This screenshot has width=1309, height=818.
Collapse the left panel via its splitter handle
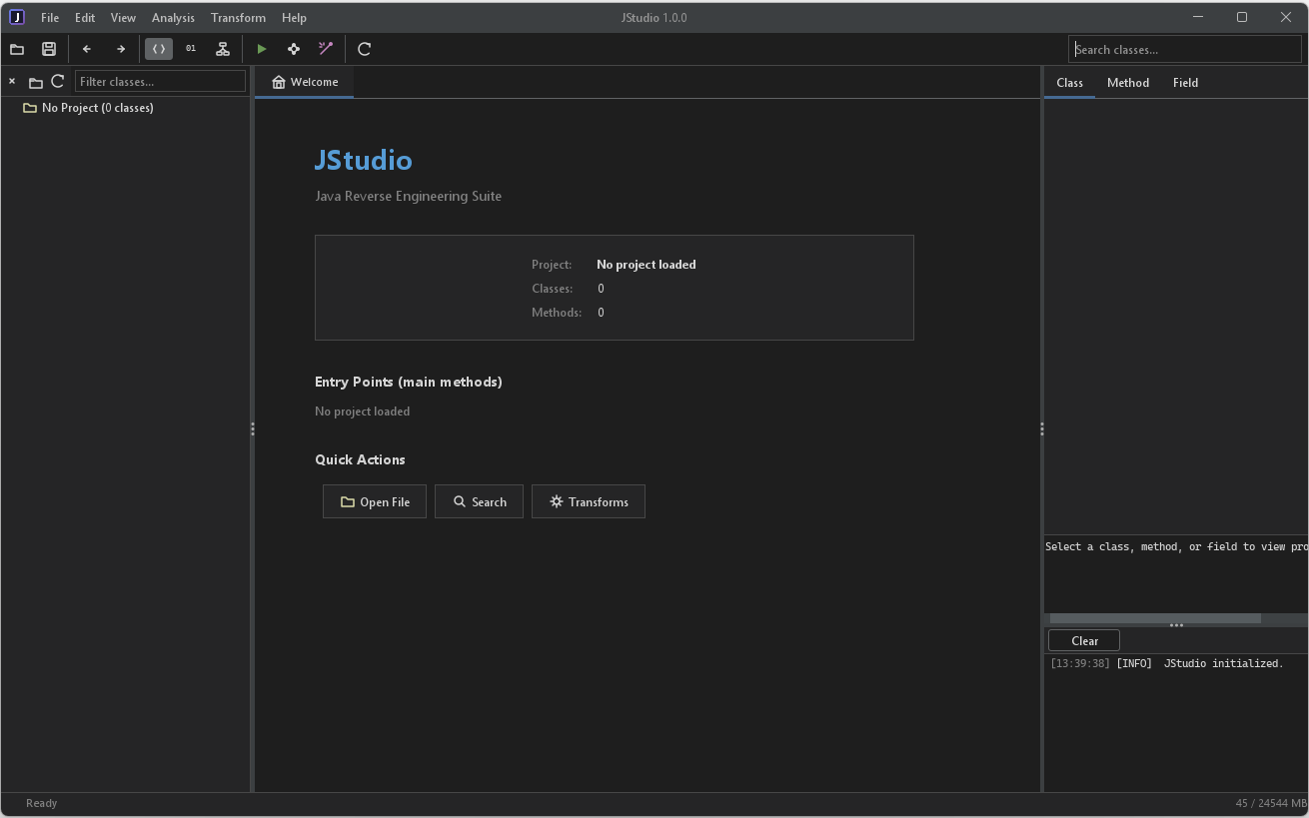click(x=253, y=427)
